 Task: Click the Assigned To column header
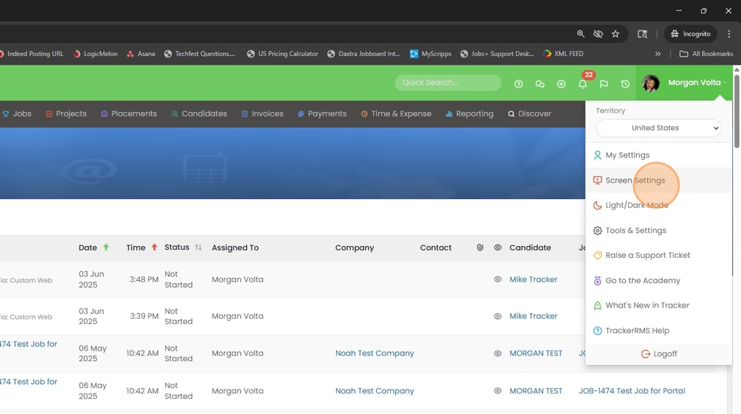tap(235, 247)
